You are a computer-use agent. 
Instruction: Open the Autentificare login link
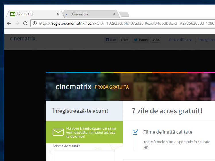[x=180, y=40]
